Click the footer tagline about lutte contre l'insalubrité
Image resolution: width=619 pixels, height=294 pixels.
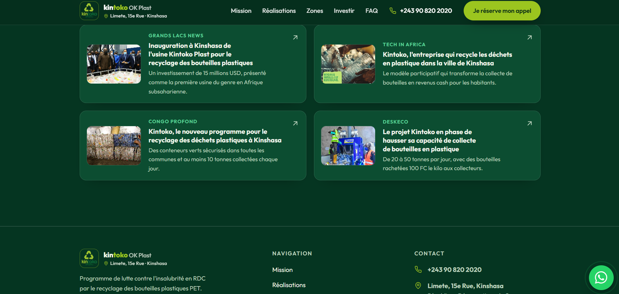pos(143,284)
